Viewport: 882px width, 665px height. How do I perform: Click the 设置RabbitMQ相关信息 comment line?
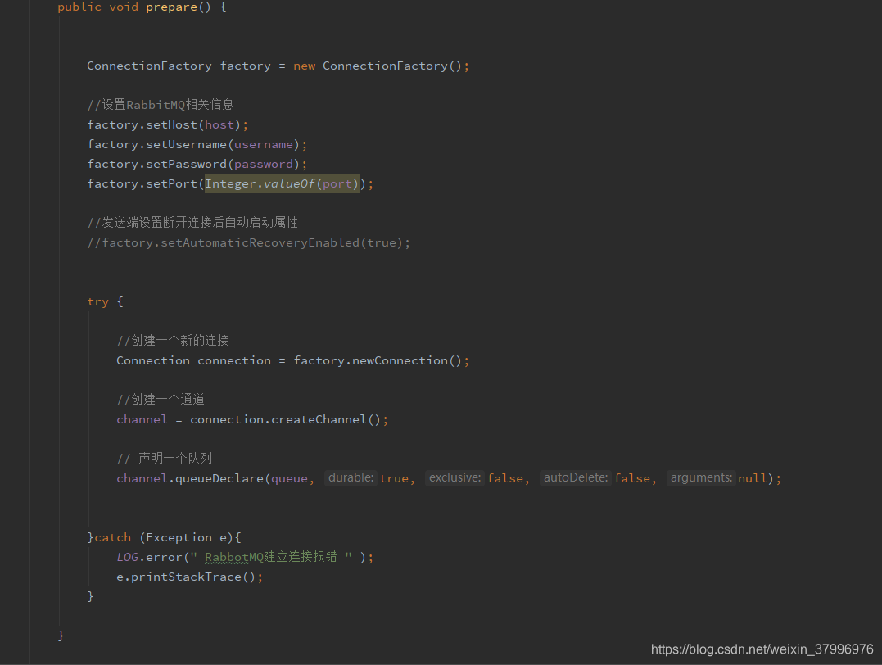point(161,105)
